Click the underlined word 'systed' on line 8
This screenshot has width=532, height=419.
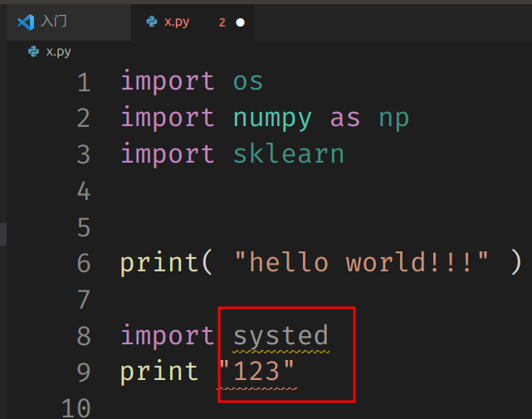(281, 337)
